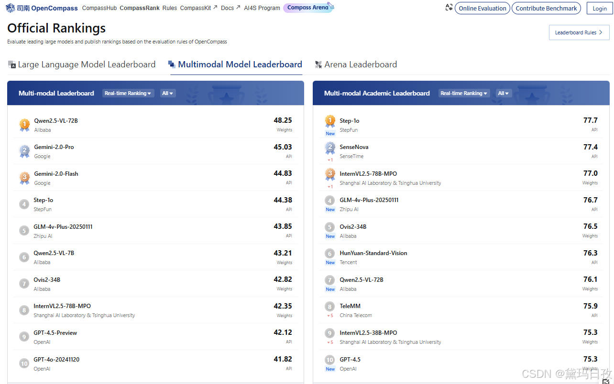Screen dimensions: 614x384
Task: Click the Official Rankings heading
Action: coord(56,28)
